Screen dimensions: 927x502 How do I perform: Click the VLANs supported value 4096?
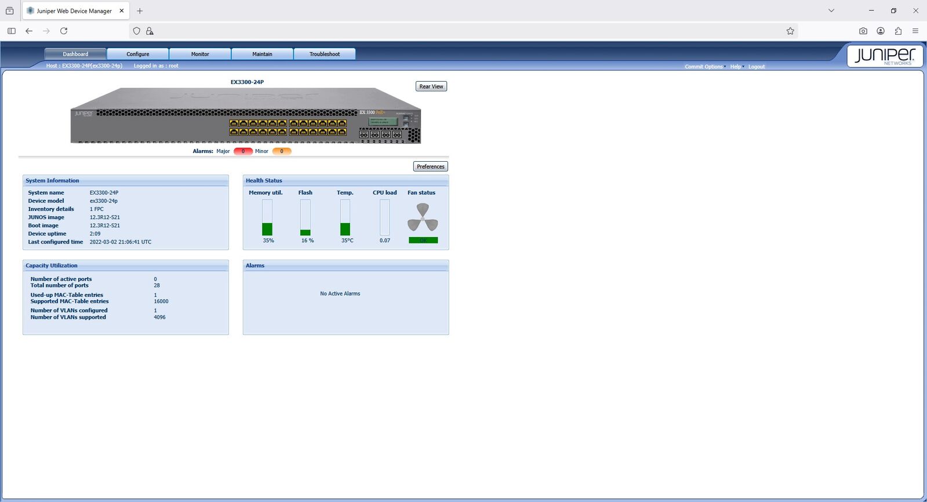point(159,318)
